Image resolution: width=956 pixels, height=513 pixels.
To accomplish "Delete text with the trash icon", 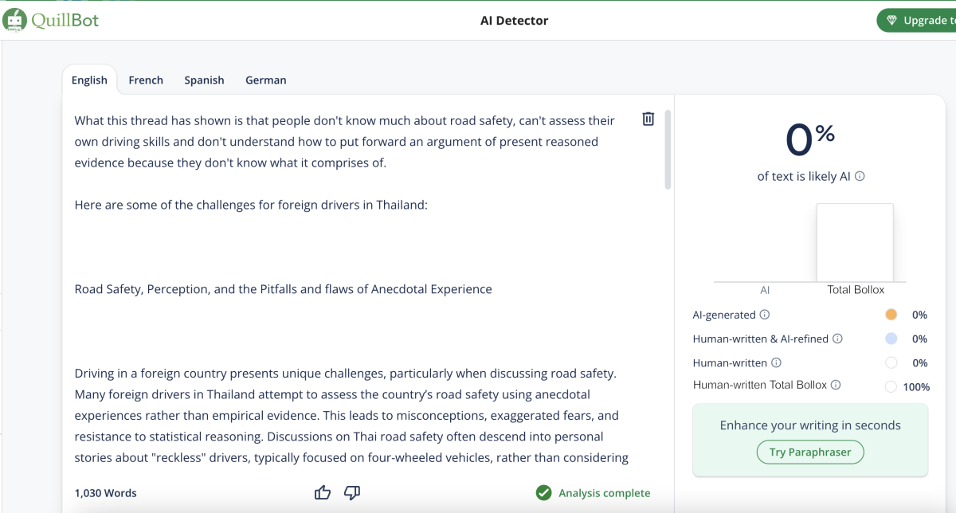I will (648, 119).
